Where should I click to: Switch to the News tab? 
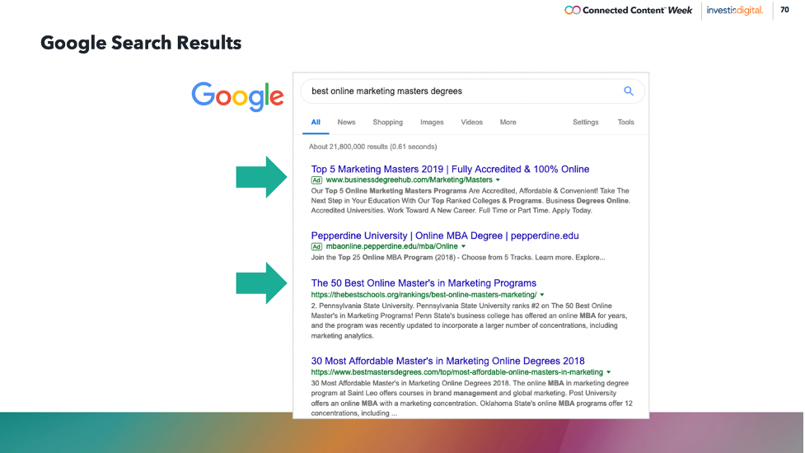pos(346,122)
